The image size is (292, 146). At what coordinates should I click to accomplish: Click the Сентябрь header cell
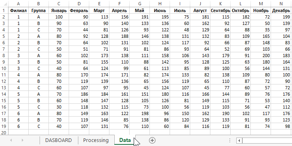point(220,10)
